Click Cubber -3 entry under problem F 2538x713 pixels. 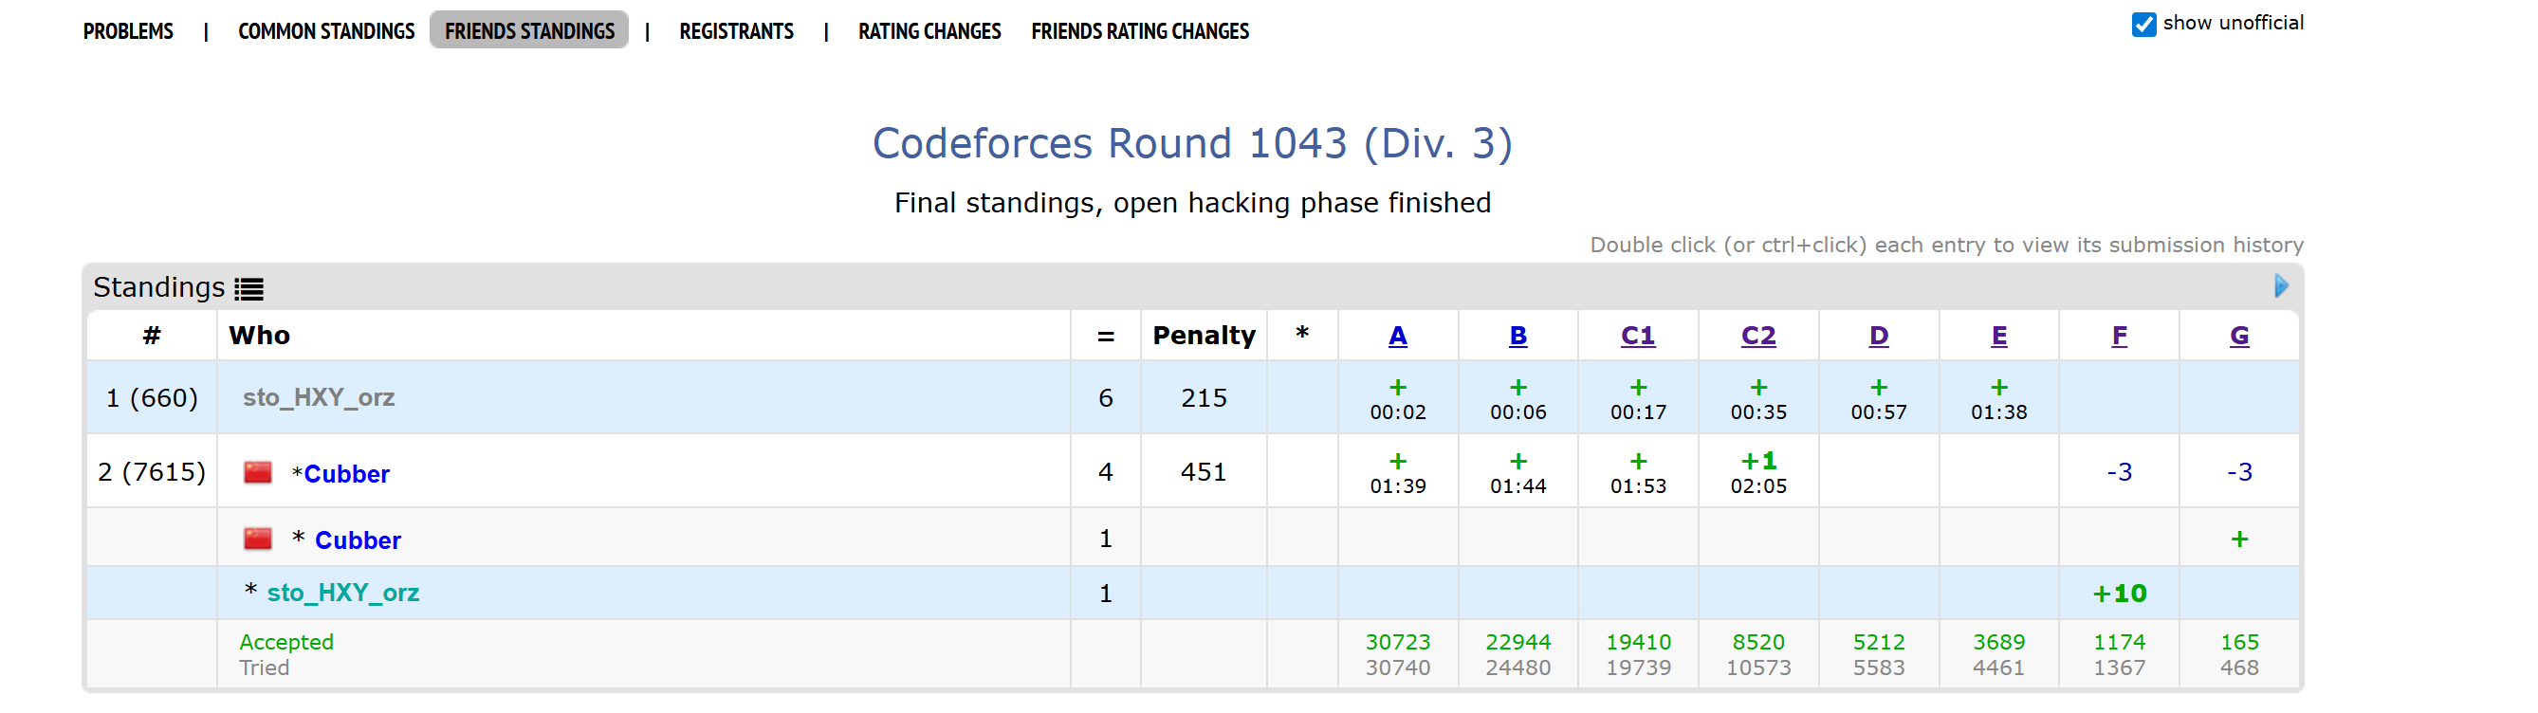pos(2118,473)
